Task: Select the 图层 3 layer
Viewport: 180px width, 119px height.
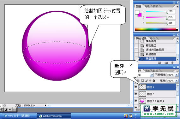Action: click(x=157, y=94)
